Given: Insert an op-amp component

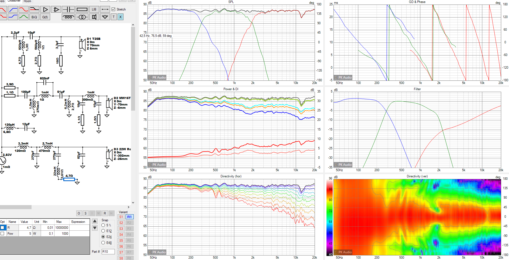Looking at the screenshot, I should 56,9.
